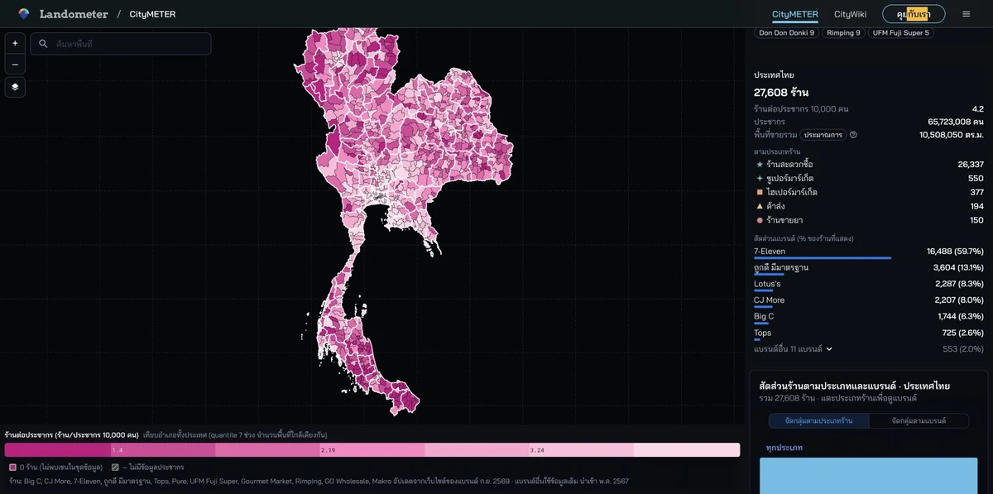Image resolution: width=993 pixels, height=494 pixels.
Task: Switch to the CityMETER tab
Action: [x=794, y=14]
